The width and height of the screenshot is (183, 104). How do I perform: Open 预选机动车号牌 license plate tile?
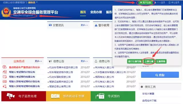[x=68, y=96]
